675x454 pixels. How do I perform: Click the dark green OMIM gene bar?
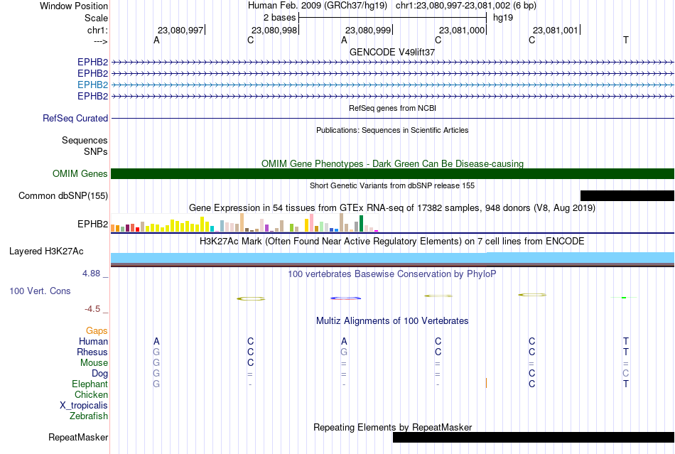coord(393,173)
